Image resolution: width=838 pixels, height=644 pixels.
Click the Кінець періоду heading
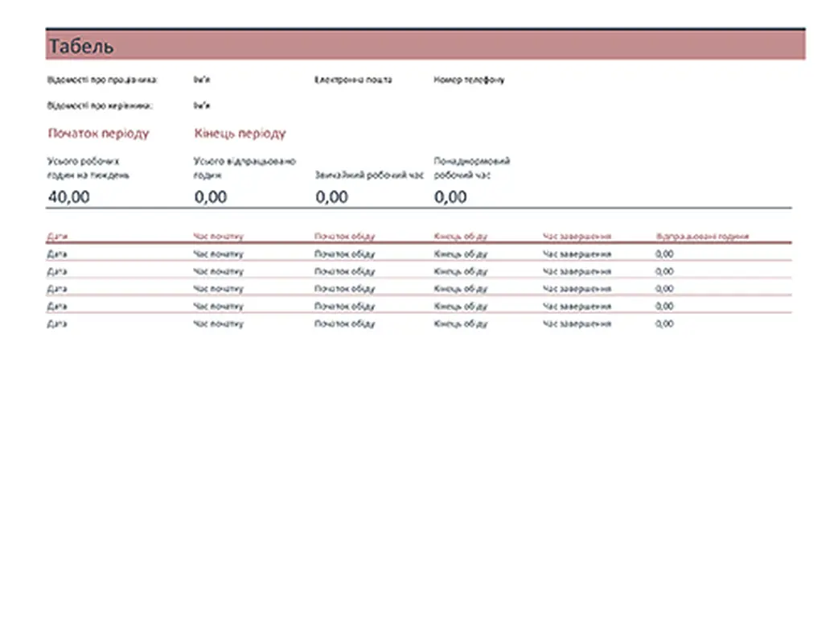240,134
